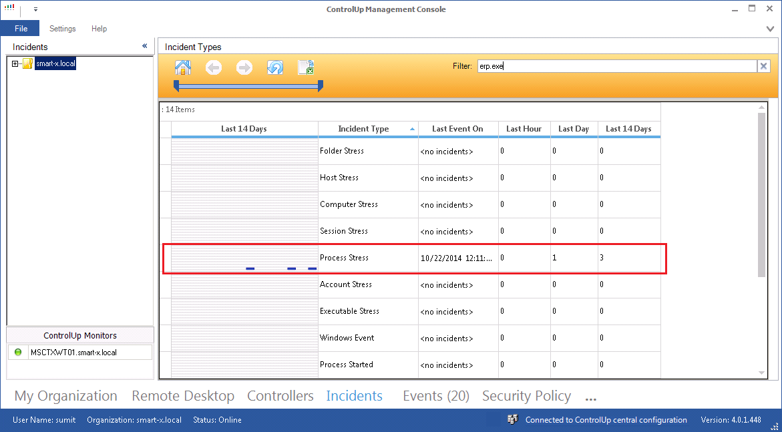Click the Home toolbar icon
This screenshot has height=432, width=782.
[183, 67]
